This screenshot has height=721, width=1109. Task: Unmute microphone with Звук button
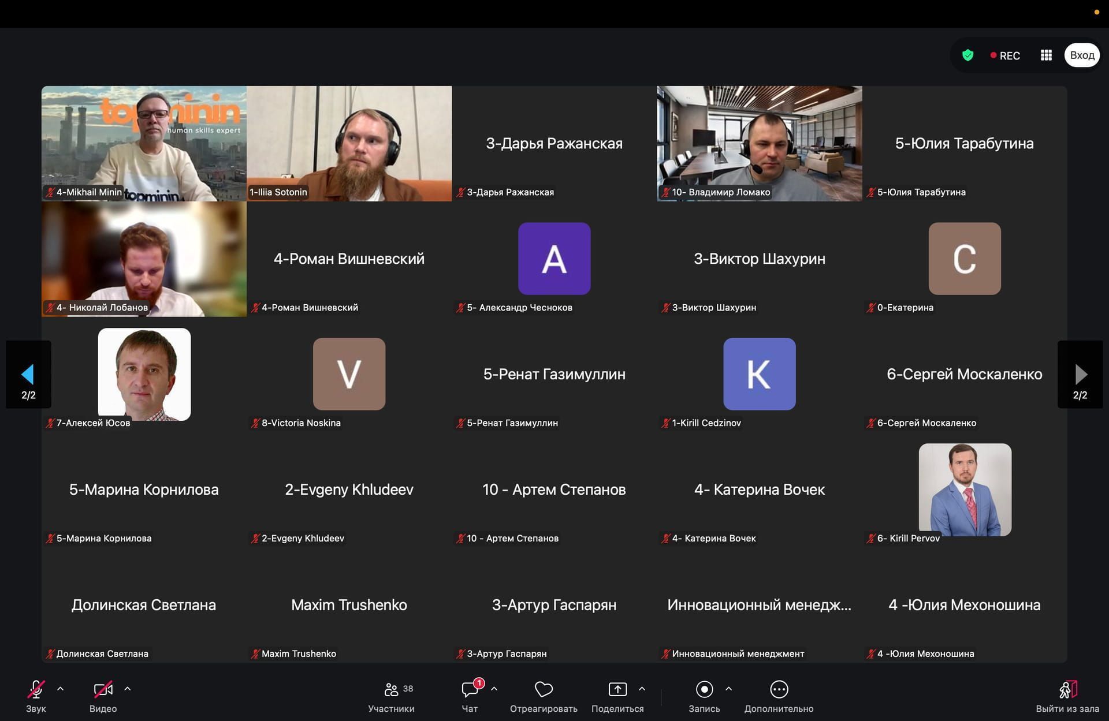36,690
